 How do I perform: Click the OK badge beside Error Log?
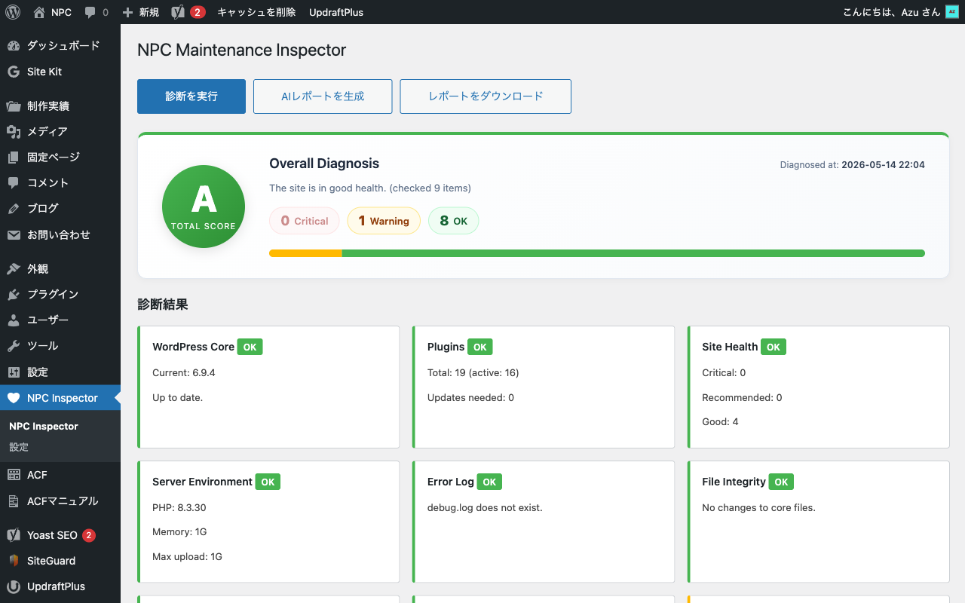(489, 482)
